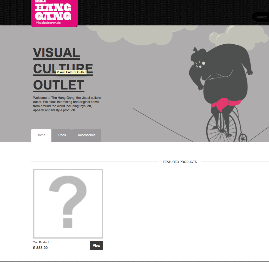
Task: Switch to the Accessories tab
Action: 87,135
